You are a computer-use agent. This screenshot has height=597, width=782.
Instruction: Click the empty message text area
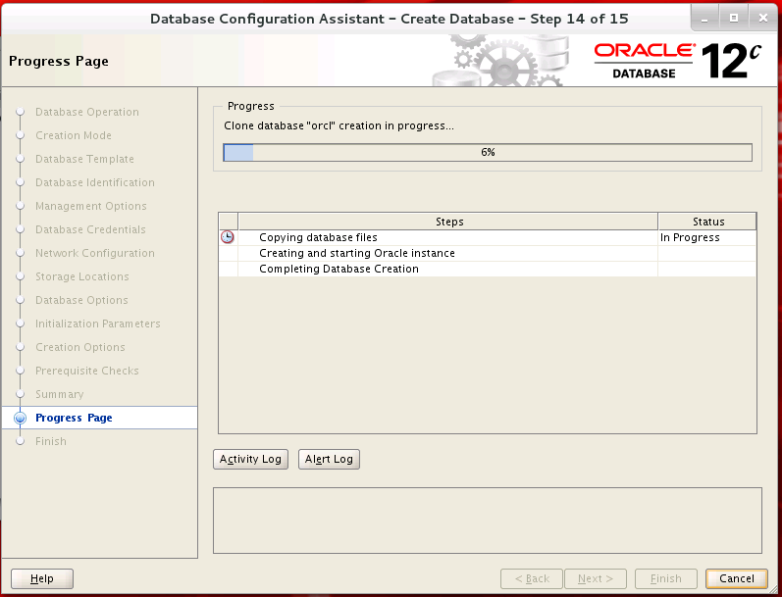487,521
